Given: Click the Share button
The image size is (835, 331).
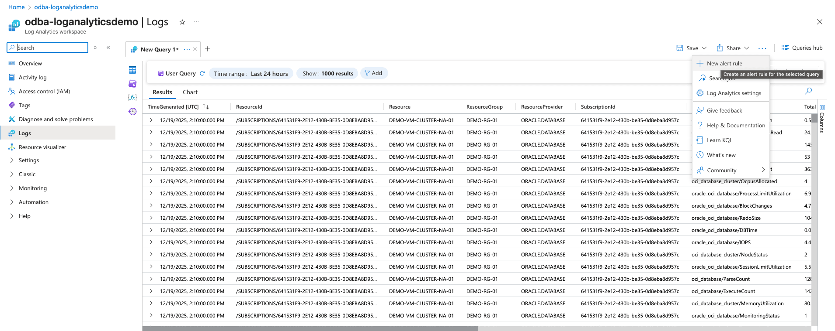Looking at the screenshot, I should pyautogui.click(x=728, y=48).
